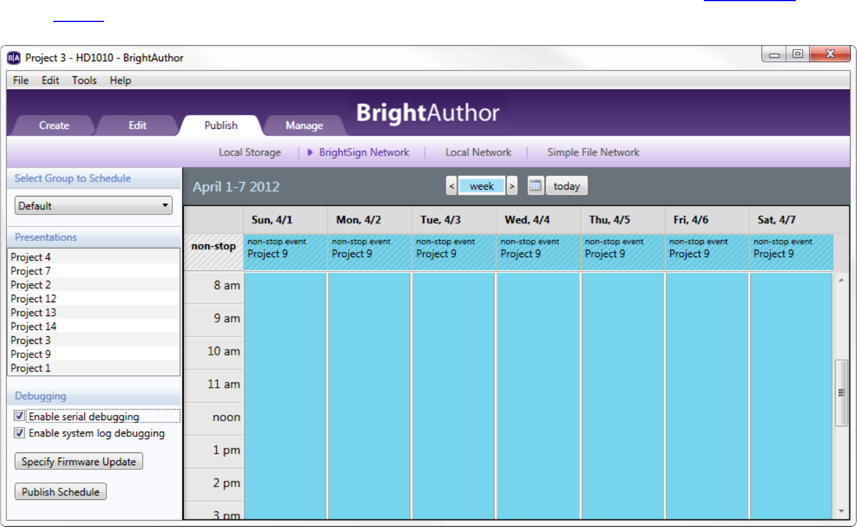Screen dimensions: 857x527
Task: Minimize the BrightAuthor window
Action: (774, 55)
